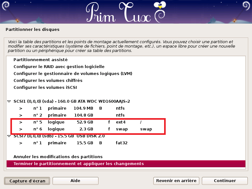Screen dimensions: 252x189
Task: Collapse the SCSI7 (sdb) USB disk triangle
Action: pos(9,136)
